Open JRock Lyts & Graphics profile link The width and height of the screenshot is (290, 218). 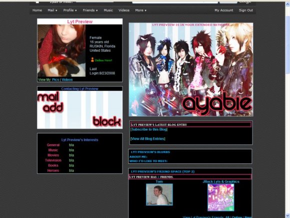(221, 181)
